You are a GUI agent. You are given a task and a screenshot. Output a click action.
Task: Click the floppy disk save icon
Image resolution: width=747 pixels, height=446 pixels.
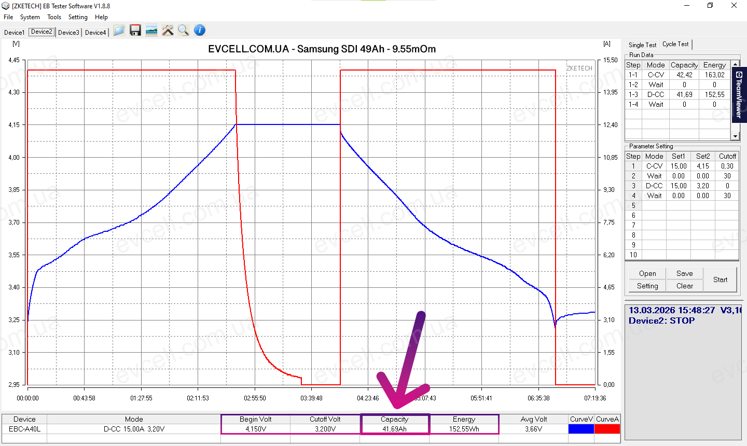pyautogui.click(x=135, y=31)
